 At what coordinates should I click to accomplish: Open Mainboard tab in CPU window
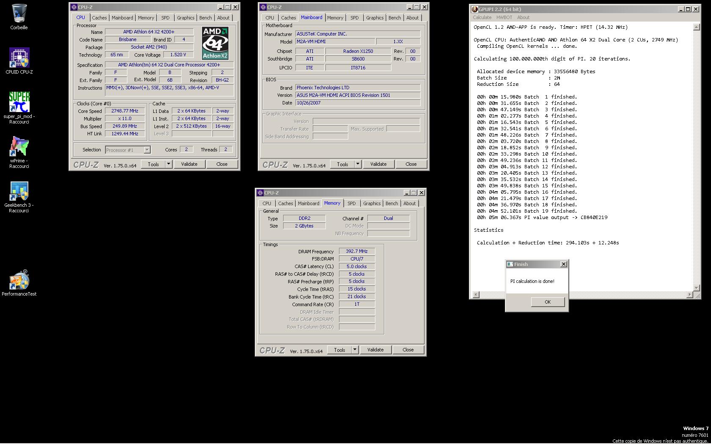point(122,18)
